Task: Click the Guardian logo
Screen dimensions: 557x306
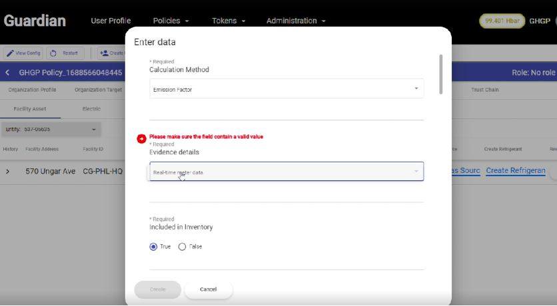Action: click(x=35, y=21)
